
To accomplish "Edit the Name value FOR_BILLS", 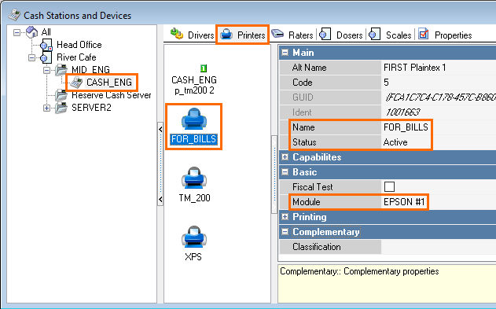I will point(406,127).
